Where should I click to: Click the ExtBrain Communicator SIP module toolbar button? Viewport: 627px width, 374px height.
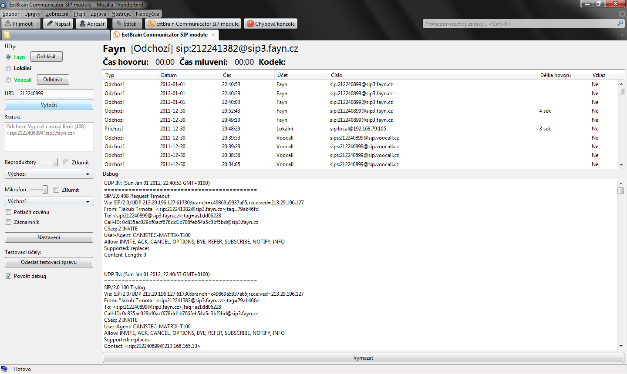tap(193, 23)
